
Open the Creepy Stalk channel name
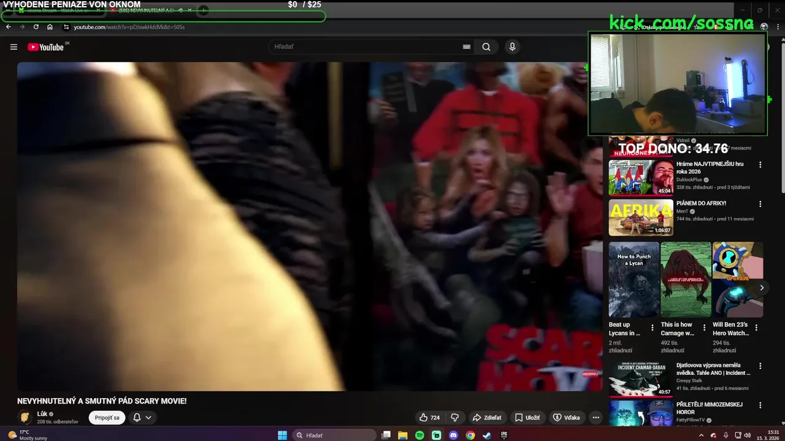click(689, 380)
